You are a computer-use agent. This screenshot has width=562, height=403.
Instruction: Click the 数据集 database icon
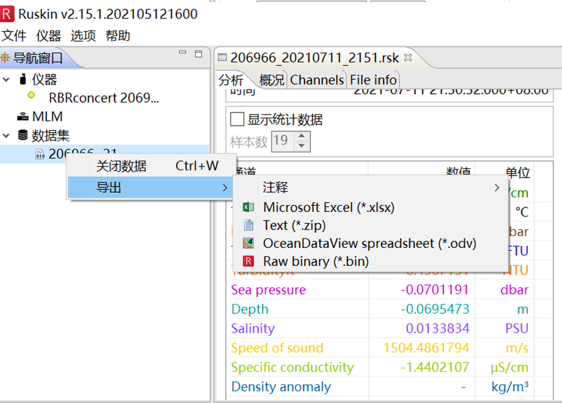[x=24, y=134]
